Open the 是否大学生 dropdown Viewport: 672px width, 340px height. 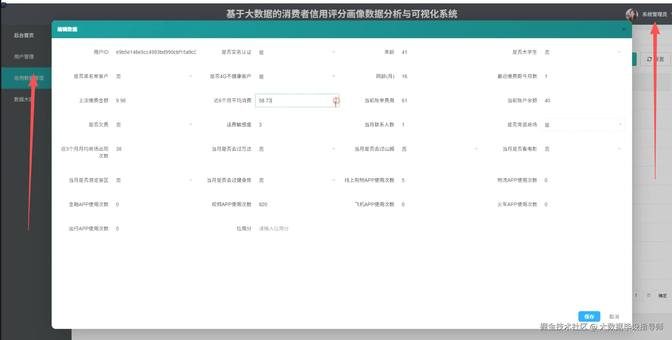(620, 52)
